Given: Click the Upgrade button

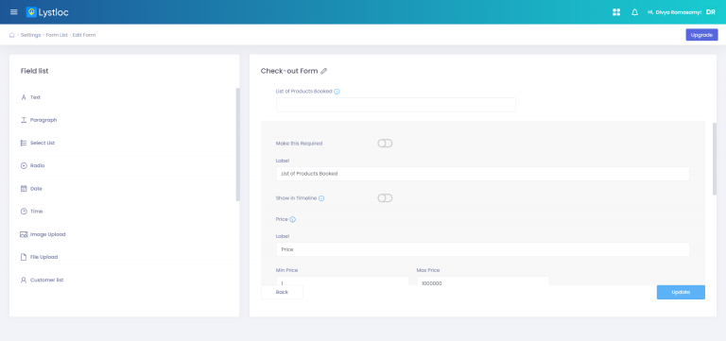Looking at the screenshot, I should pos(701,35).
